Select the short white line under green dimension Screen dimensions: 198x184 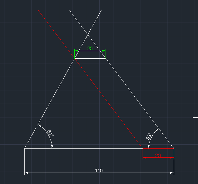[x=90, y=58]
